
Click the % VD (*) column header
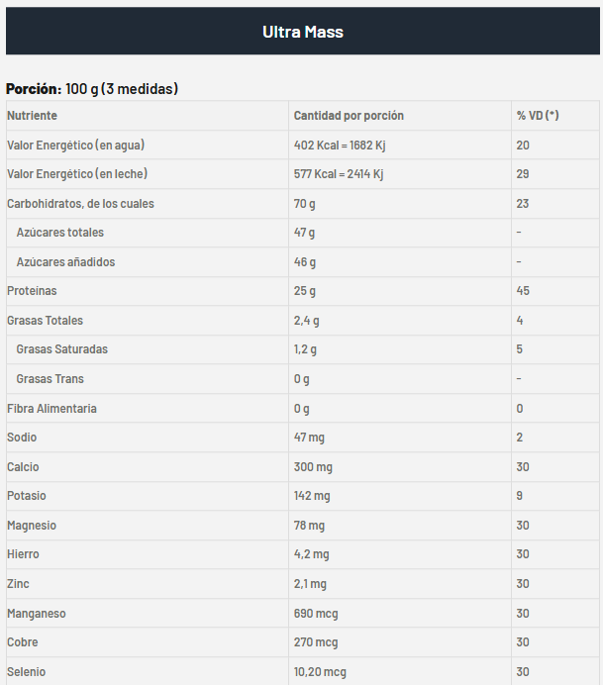(538, 116)
